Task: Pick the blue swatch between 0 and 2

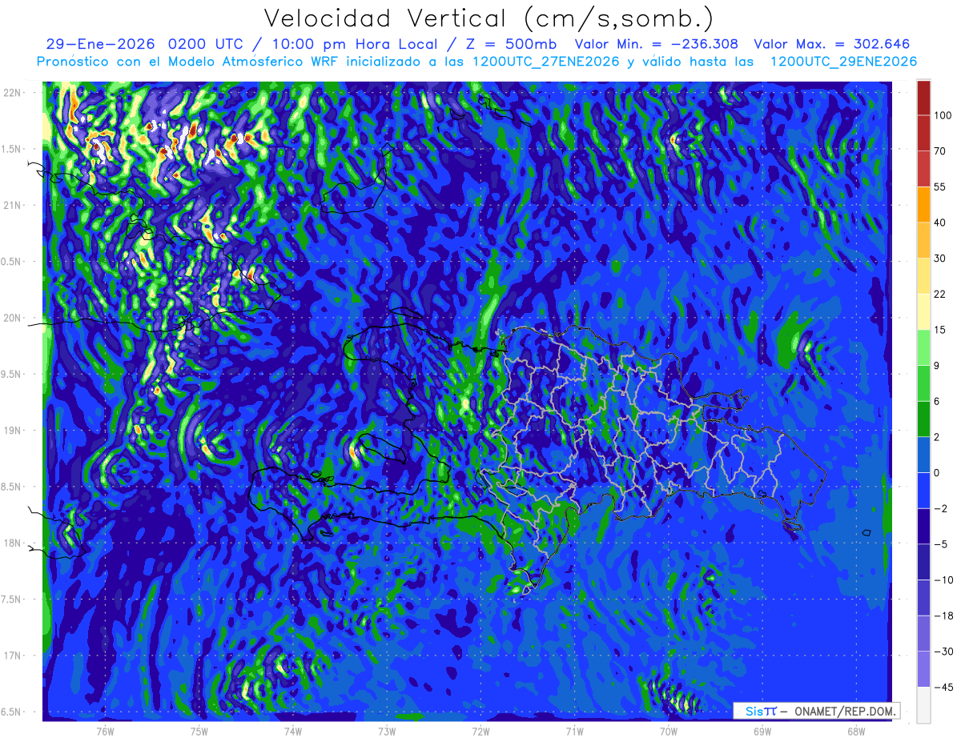Action: [x=923, y=455]
